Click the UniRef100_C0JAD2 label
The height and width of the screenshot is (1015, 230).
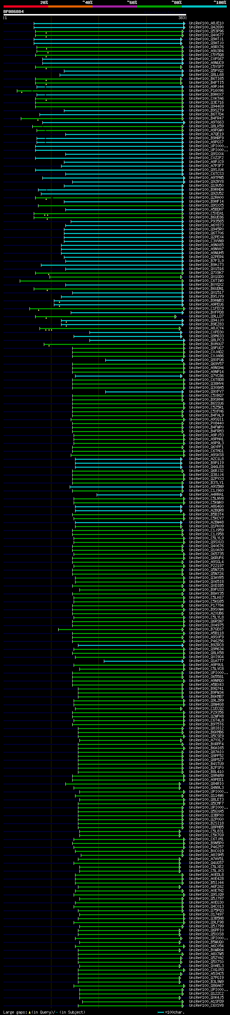tap(206, 352)
